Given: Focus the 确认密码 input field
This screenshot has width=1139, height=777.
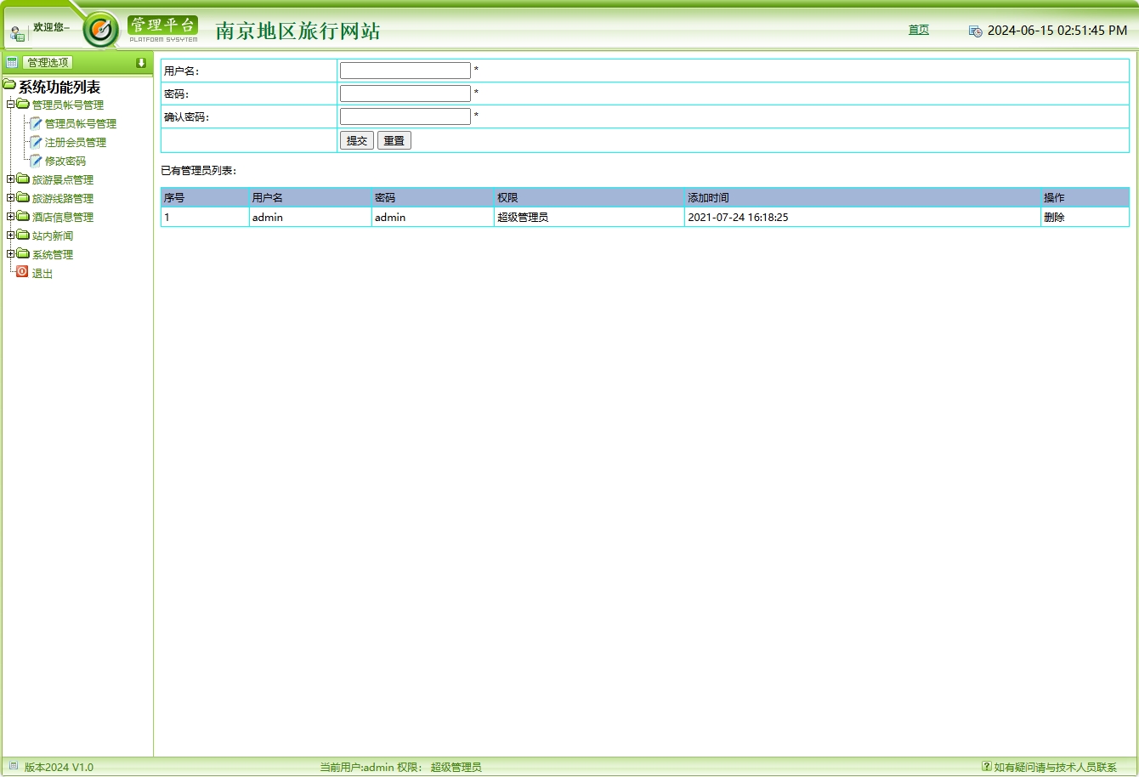Looking at the screenshot, I should (405, 116).
